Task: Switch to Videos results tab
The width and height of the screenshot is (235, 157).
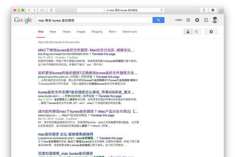Action: 67,31
